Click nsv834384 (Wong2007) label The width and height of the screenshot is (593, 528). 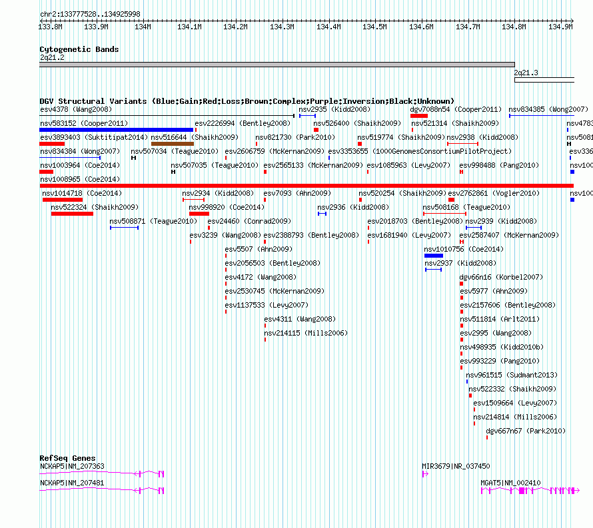coord(80,151)
